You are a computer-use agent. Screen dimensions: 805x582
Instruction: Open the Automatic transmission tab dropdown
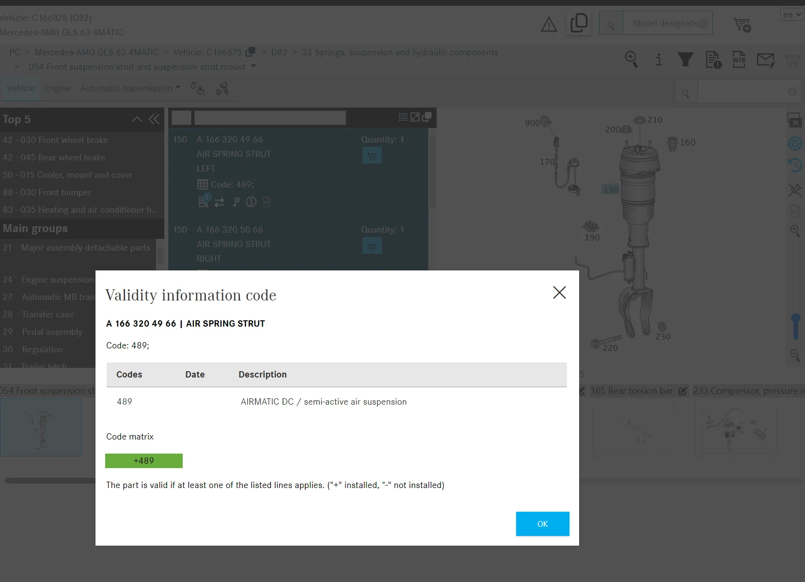click(130, 88)
